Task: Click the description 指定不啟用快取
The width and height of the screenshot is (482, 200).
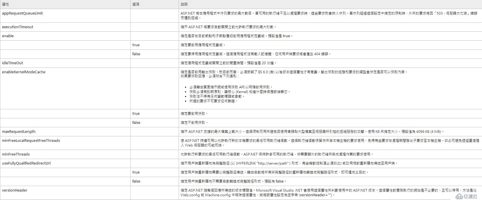Action: point(194,123)
